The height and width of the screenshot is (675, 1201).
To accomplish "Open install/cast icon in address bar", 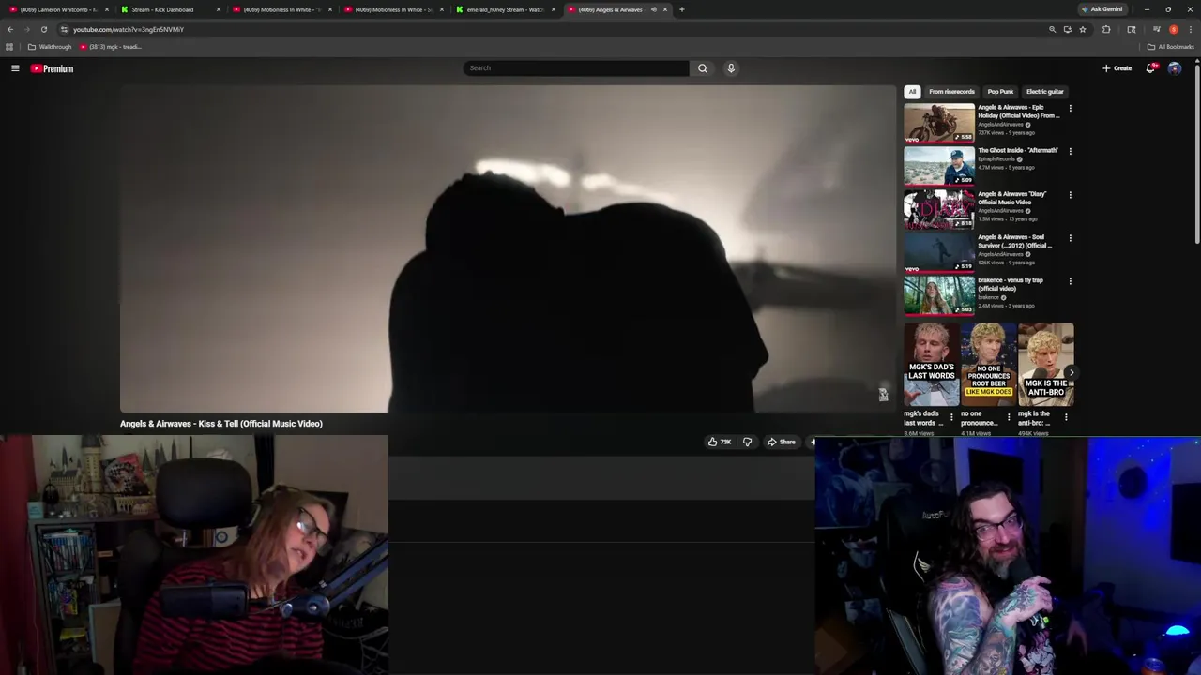I will [1067, 29].
